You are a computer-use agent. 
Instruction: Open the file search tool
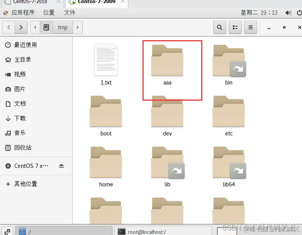(x=220, y=27)
